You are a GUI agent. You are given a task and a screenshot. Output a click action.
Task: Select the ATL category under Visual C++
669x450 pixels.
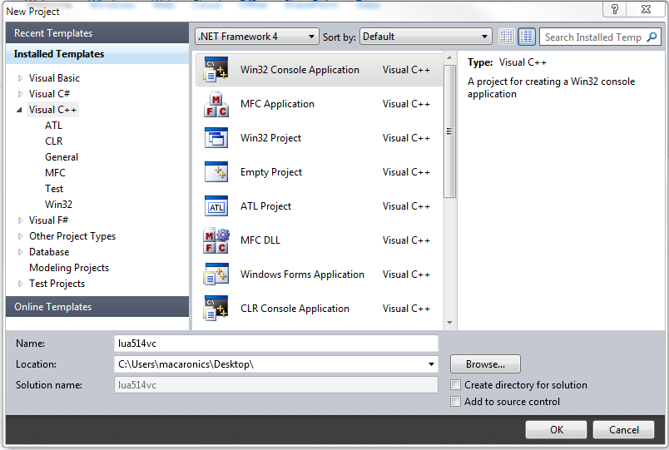[54, 126]
